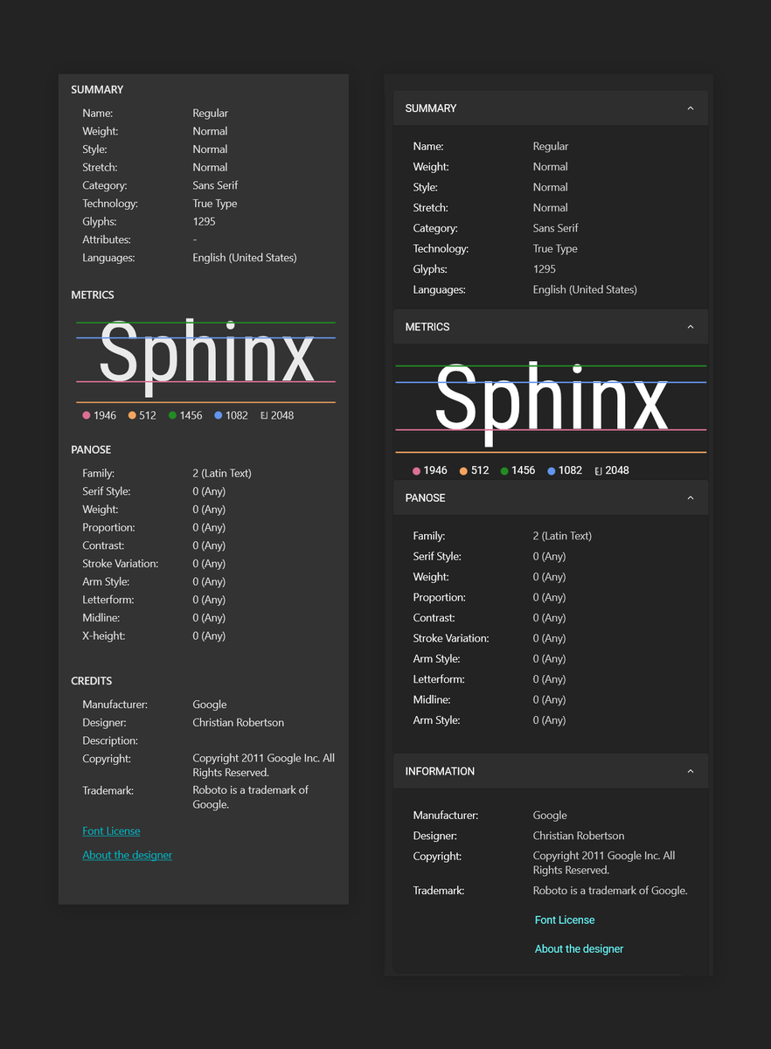
Task: Collapse the METRICS section chevron in right panel
Action: point(691,327)
